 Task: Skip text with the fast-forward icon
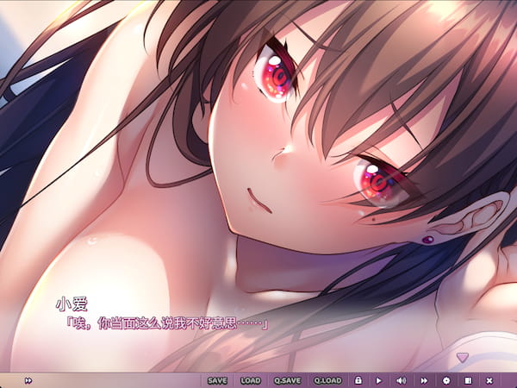[x=424, y=381]
